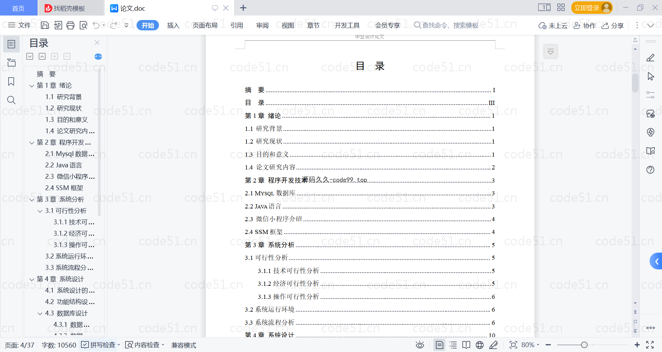Collapse the 第4章 系统设计 outline node
662x352 pixels.
point(32,279)
